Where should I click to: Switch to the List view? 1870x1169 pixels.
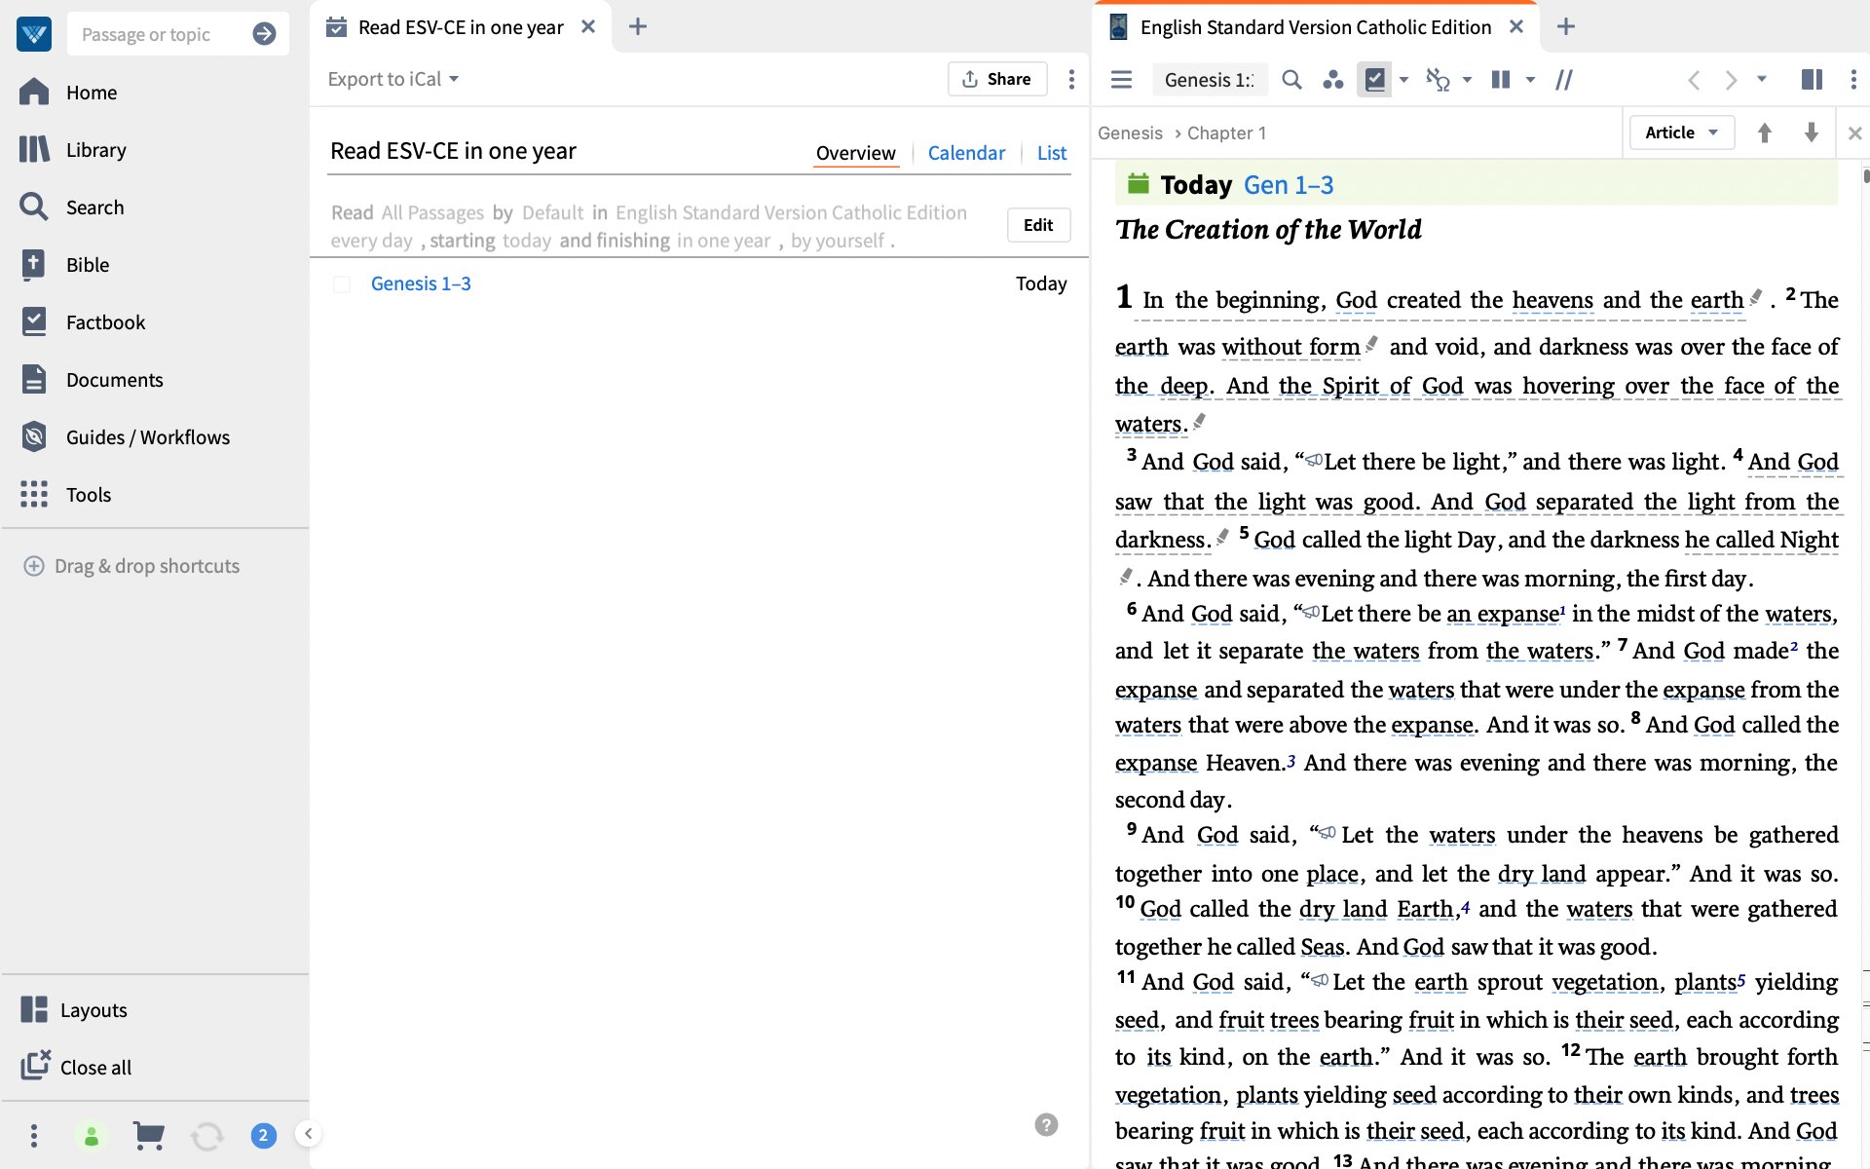click(1052, 153)
